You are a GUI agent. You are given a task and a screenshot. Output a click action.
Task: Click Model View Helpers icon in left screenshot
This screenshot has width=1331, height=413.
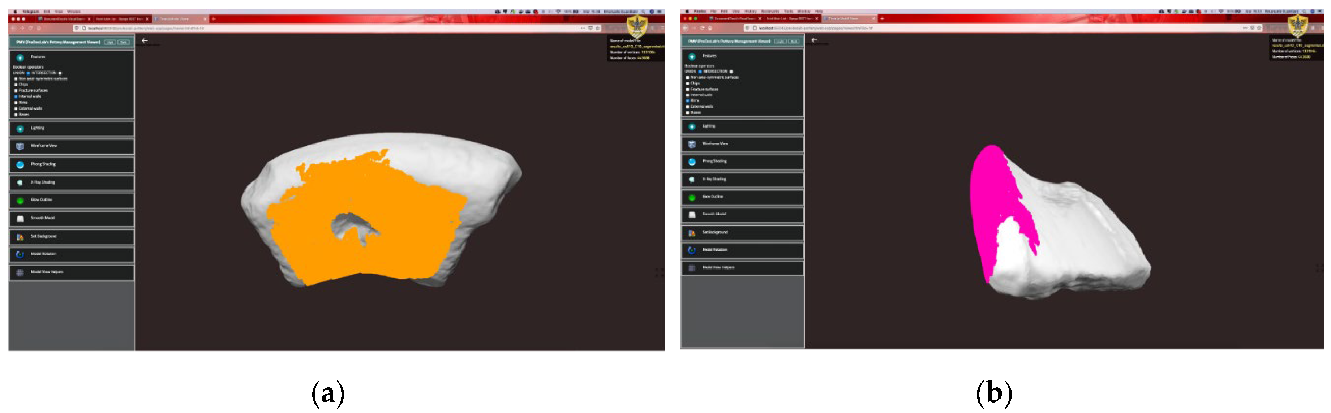click(20, 272)
